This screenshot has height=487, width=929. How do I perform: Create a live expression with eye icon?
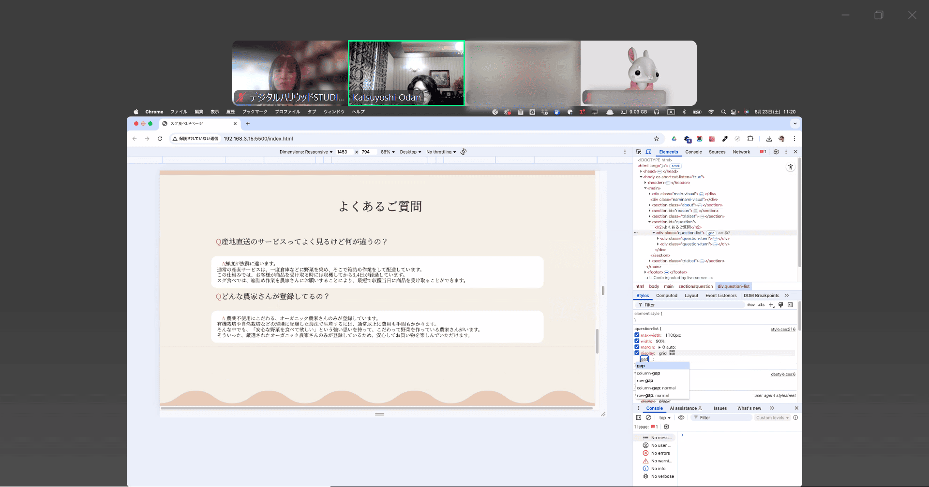coord(681,418)
